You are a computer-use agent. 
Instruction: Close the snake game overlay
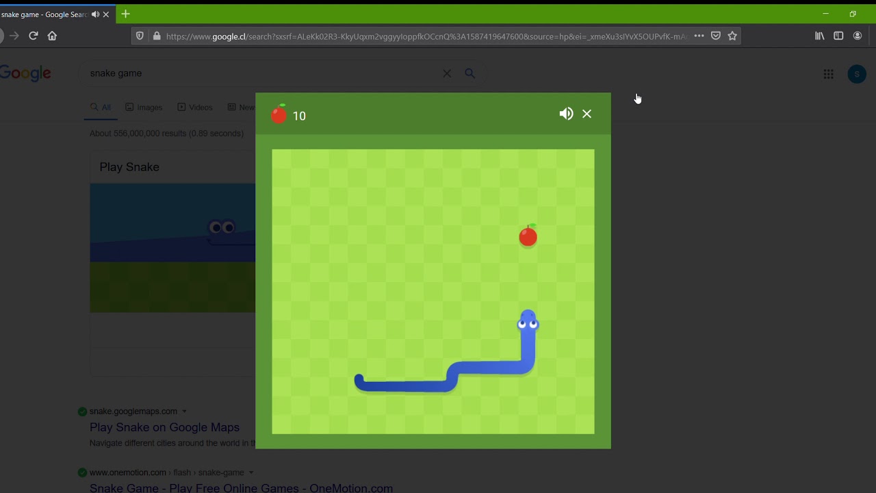point(587,114)
